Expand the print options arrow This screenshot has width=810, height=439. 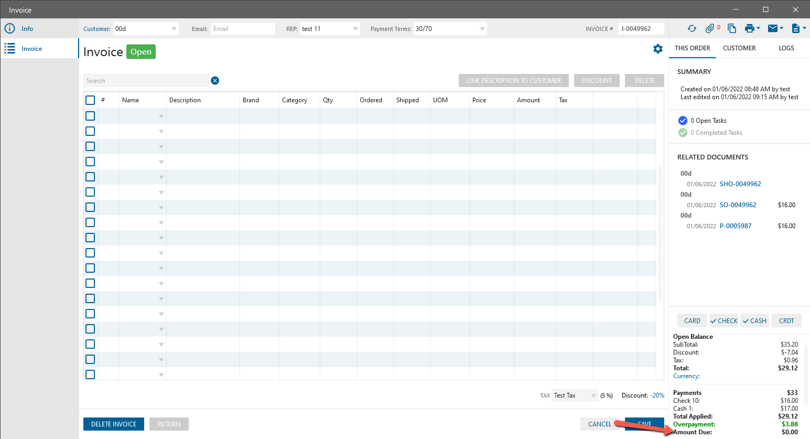tap(758, 28)
